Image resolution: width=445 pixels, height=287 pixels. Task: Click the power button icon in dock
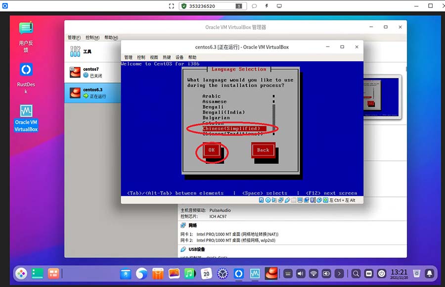tap(382, 274)
